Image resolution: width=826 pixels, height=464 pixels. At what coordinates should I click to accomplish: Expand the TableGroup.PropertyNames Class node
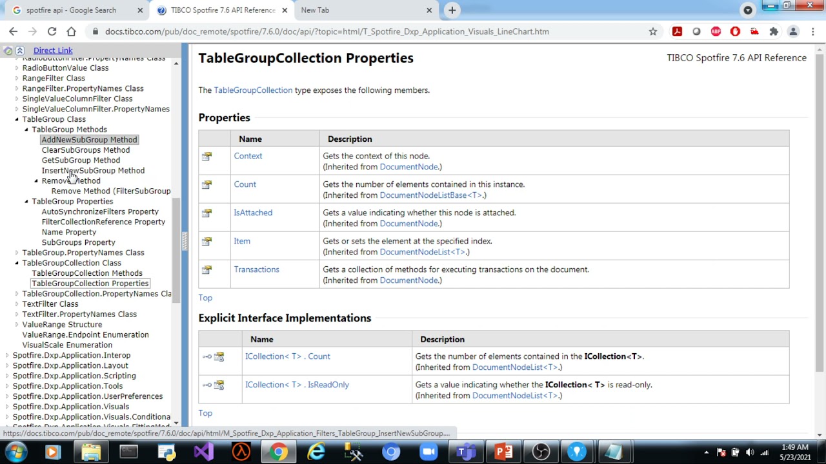[x=17, y=253]
